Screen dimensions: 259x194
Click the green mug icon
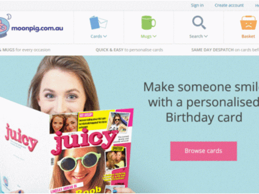pos(149,23)
